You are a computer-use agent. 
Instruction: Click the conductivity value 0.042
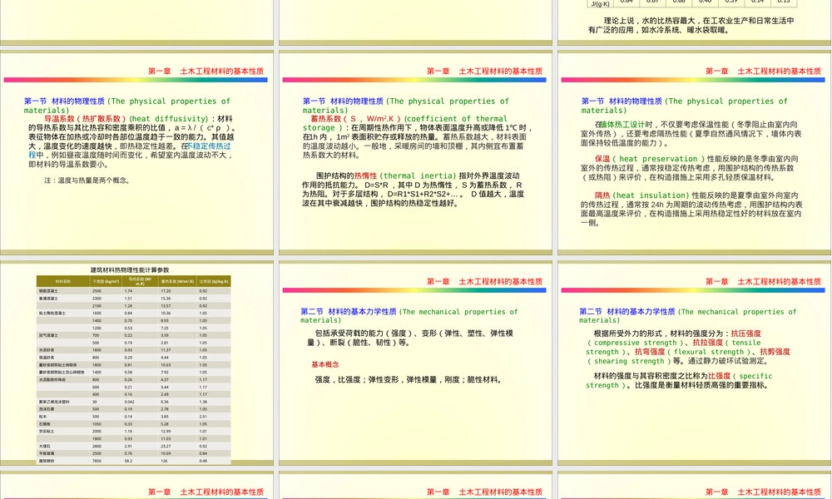point(130,402)
